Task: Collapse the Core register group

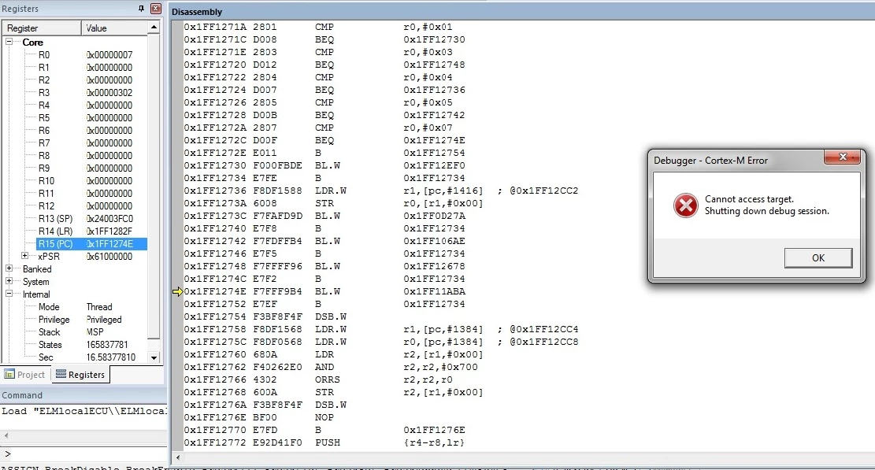Action: pos(9,42)
